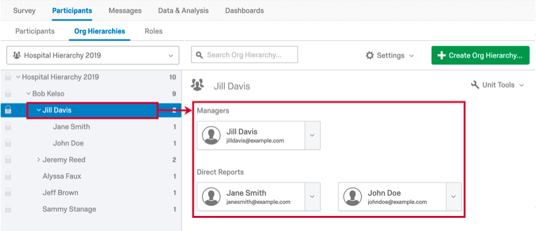Click lock icon beside Jane Smith row

pos(8,127)
